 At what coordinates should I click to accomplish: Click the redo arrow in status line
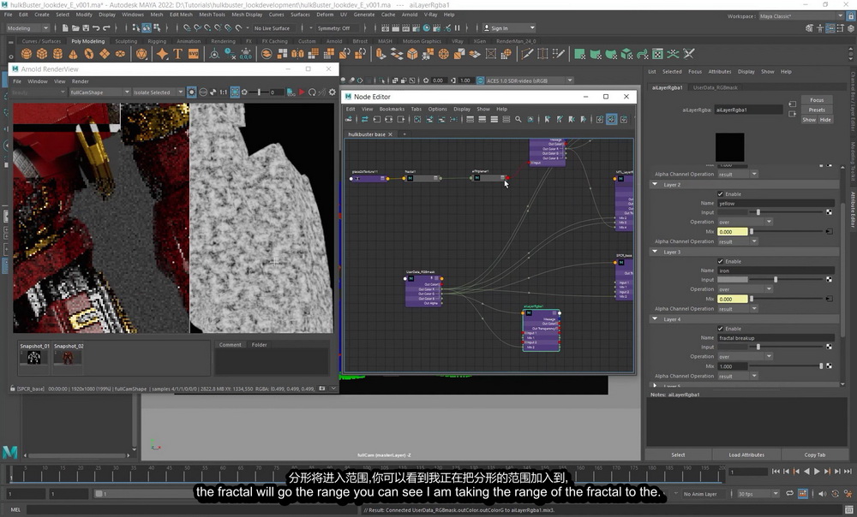pos(106,28)
